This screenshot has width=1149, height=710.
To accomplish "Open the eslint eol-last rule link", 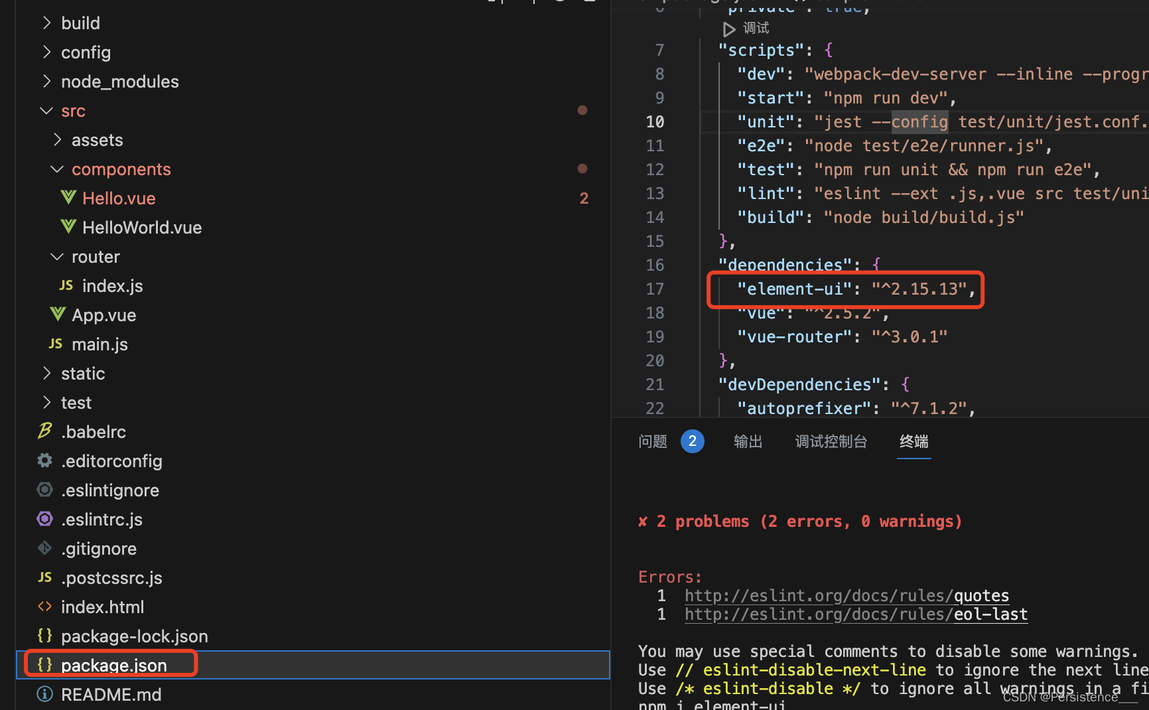I will [856, 614].
